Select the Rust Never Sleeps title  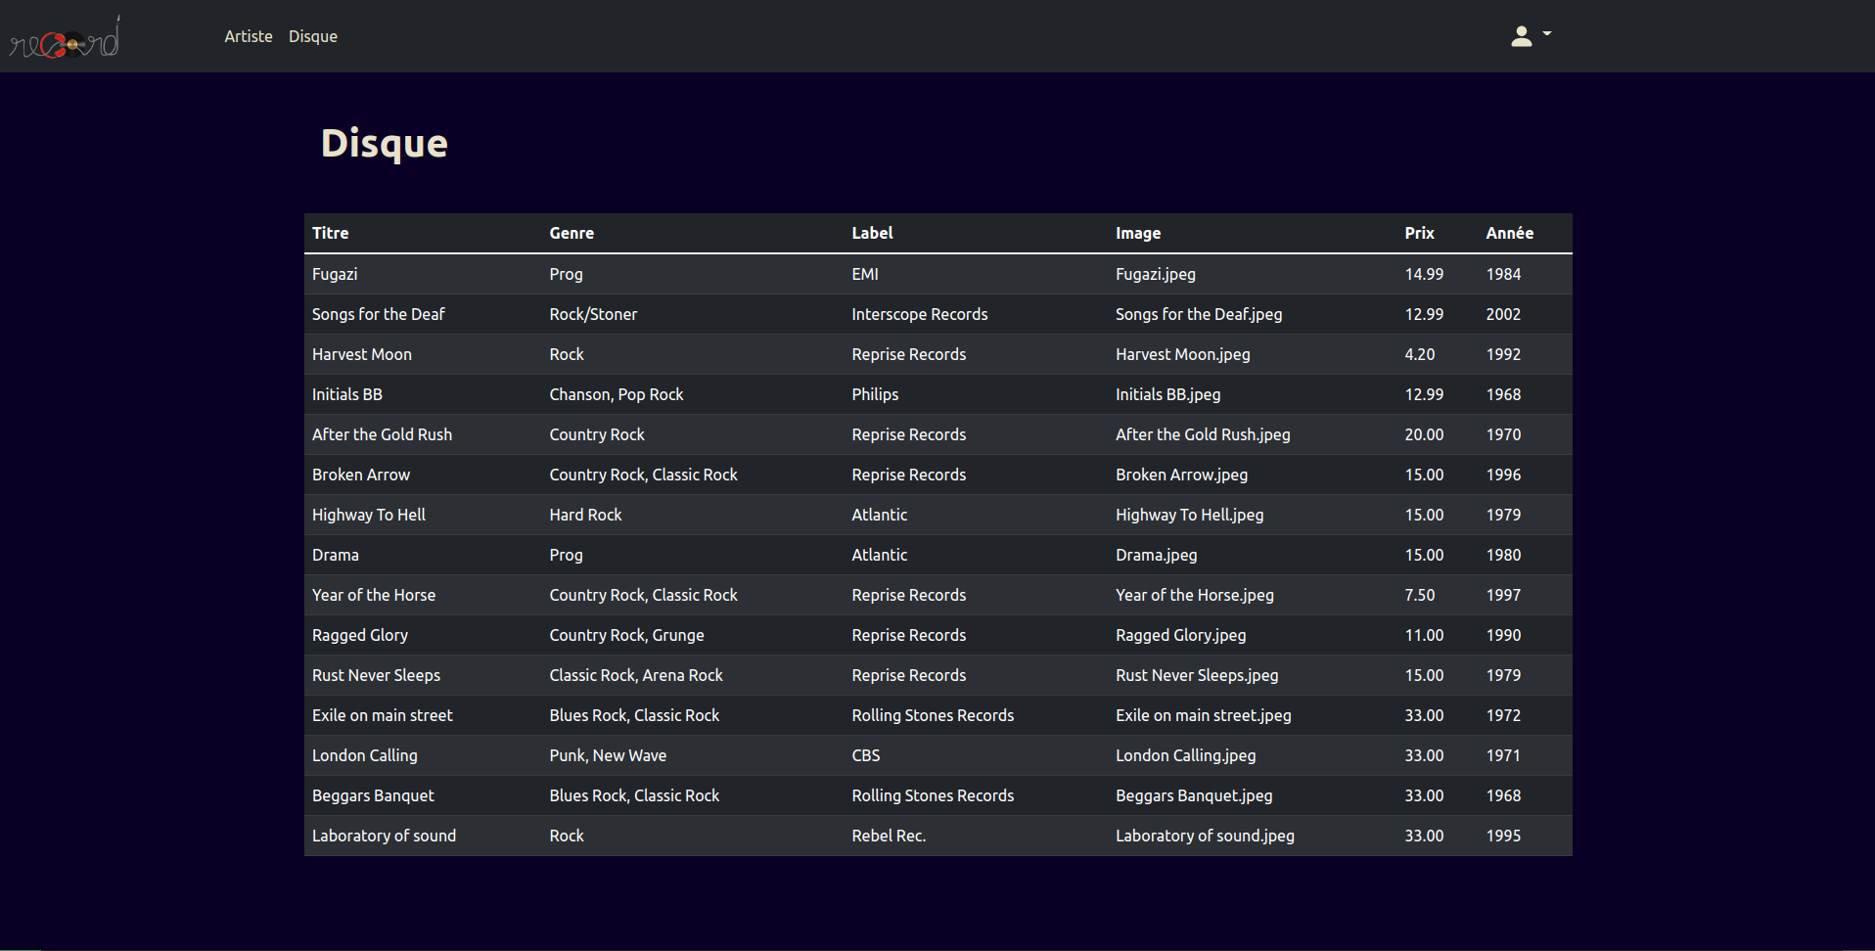click(x=376, y=675)
